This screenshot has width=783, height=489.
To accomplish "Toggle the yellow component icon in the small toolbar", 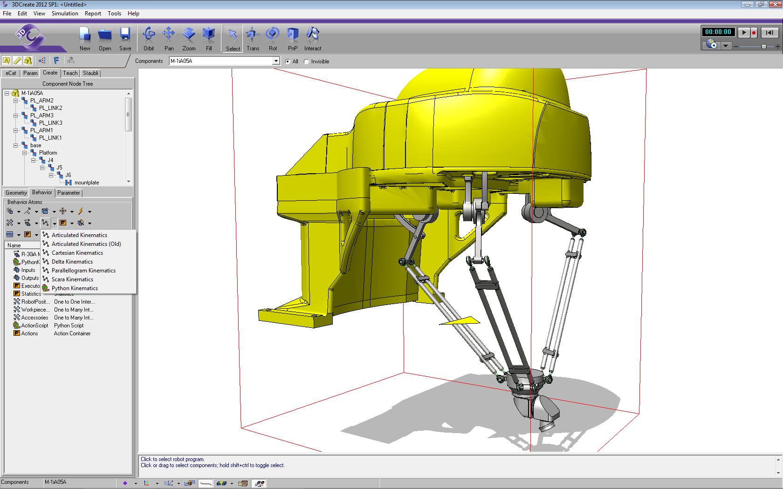I will [x=28, y=60].
